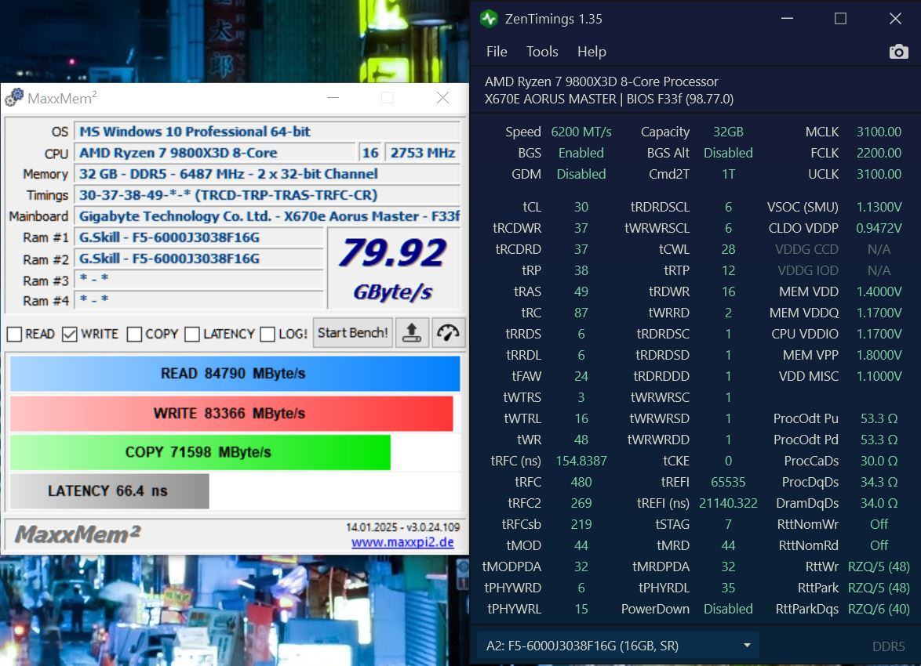Click the Mainboard field Gigabyte Technology
The width and height of the screenshot is (921, 666).
pyautogui.click(x=268, y=216)
